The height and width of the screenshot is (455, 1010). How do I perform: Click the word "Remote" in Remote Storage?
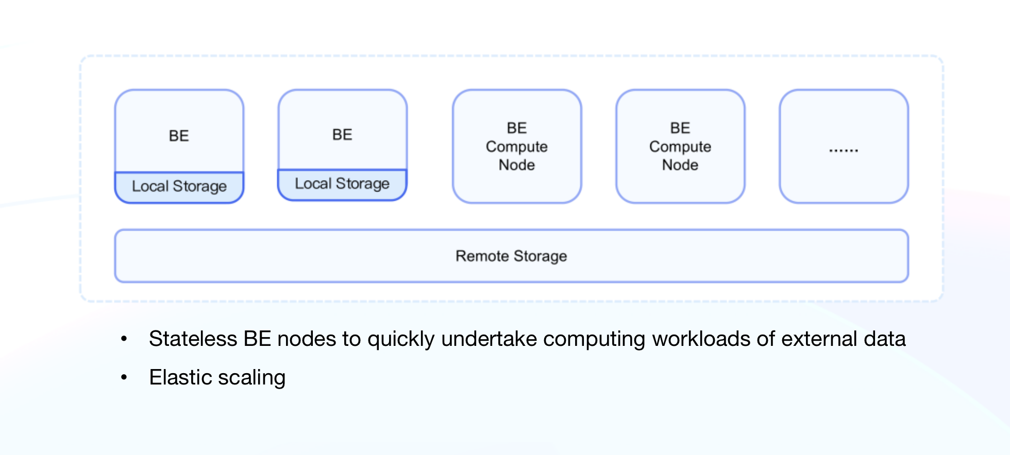point(482,256)
